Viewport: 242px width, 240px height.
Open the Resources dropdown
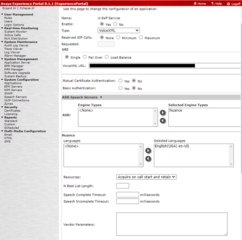pos(146,177)
